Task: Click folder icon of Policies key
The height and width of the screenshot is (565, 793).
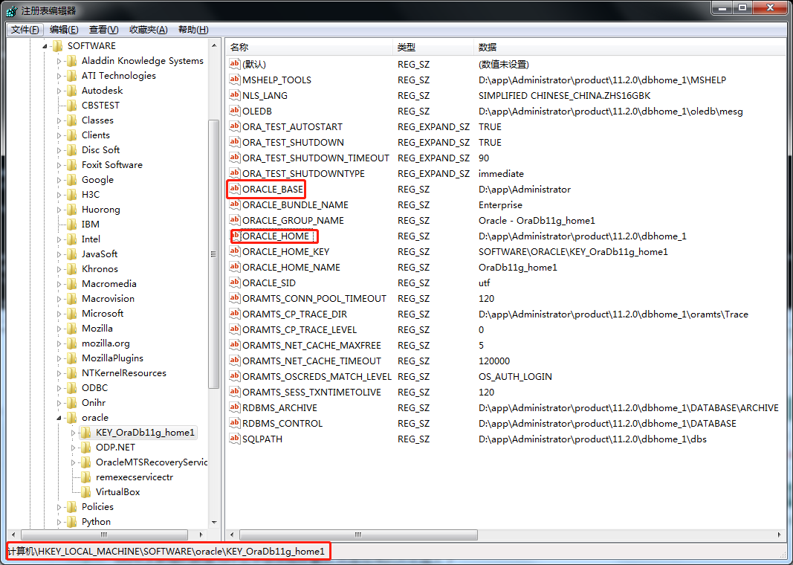Action: (x=72, y=507)
